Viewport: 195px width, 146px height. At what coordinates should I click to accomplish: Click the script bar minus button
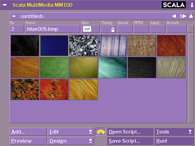[x=14, y=16]
